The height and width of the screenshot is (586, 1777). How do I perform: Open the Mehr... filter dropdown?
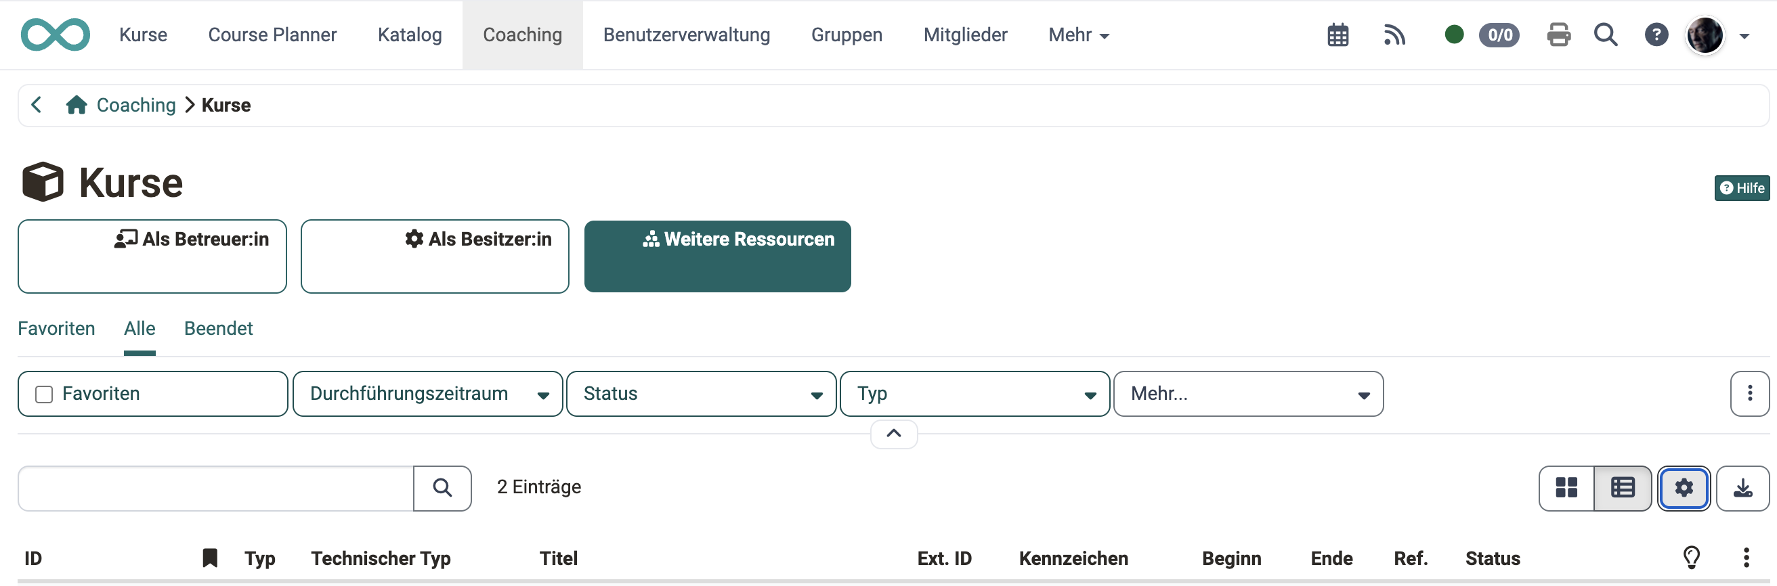click(1249, 394)
